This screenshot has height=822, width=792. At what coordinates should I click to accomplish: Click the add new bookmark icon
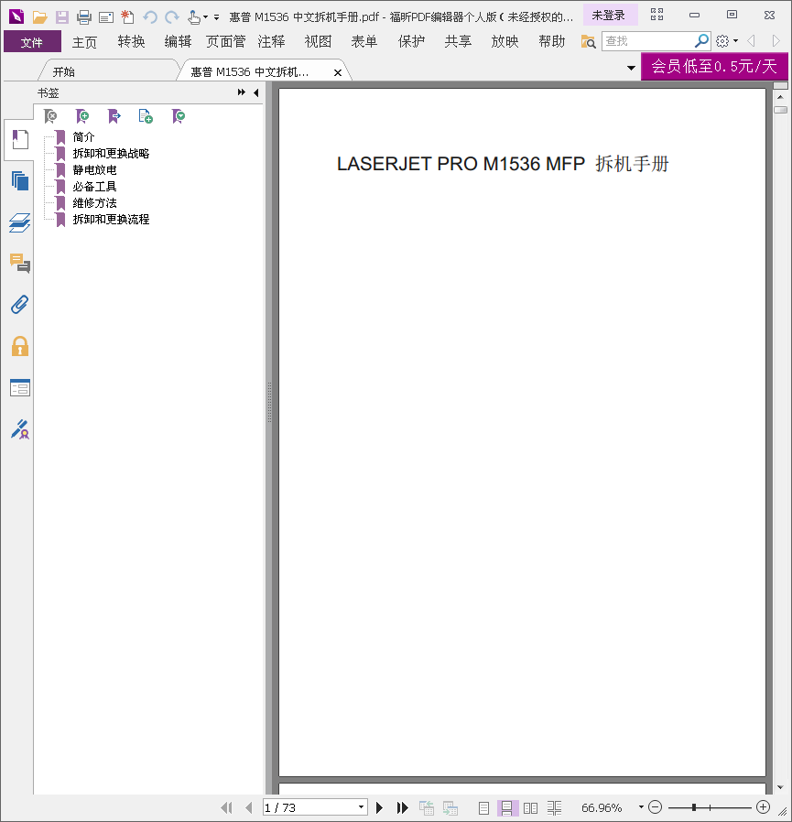tap(82, 116)
